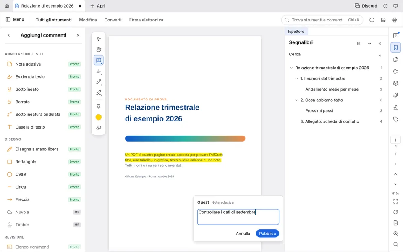
Task: Click the info icon in top toolbar
Action: click(372, 20)
